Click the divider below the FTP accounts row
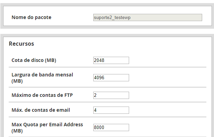Screen dimensions: 214x137 point(108,102)
